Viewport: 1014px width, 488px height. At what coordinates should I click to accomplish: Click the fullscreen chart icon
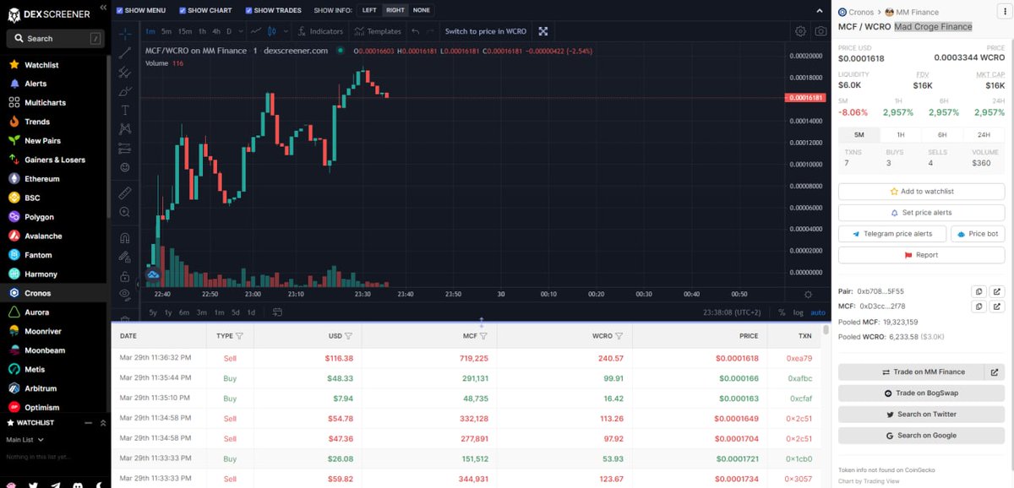click(x=543, y=31)
